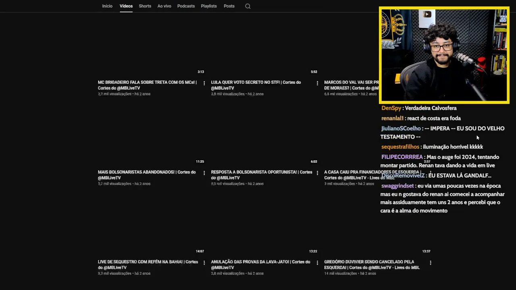Click chat username DenSpy
This screenshot has width=516, height=290.
point(391,108)
